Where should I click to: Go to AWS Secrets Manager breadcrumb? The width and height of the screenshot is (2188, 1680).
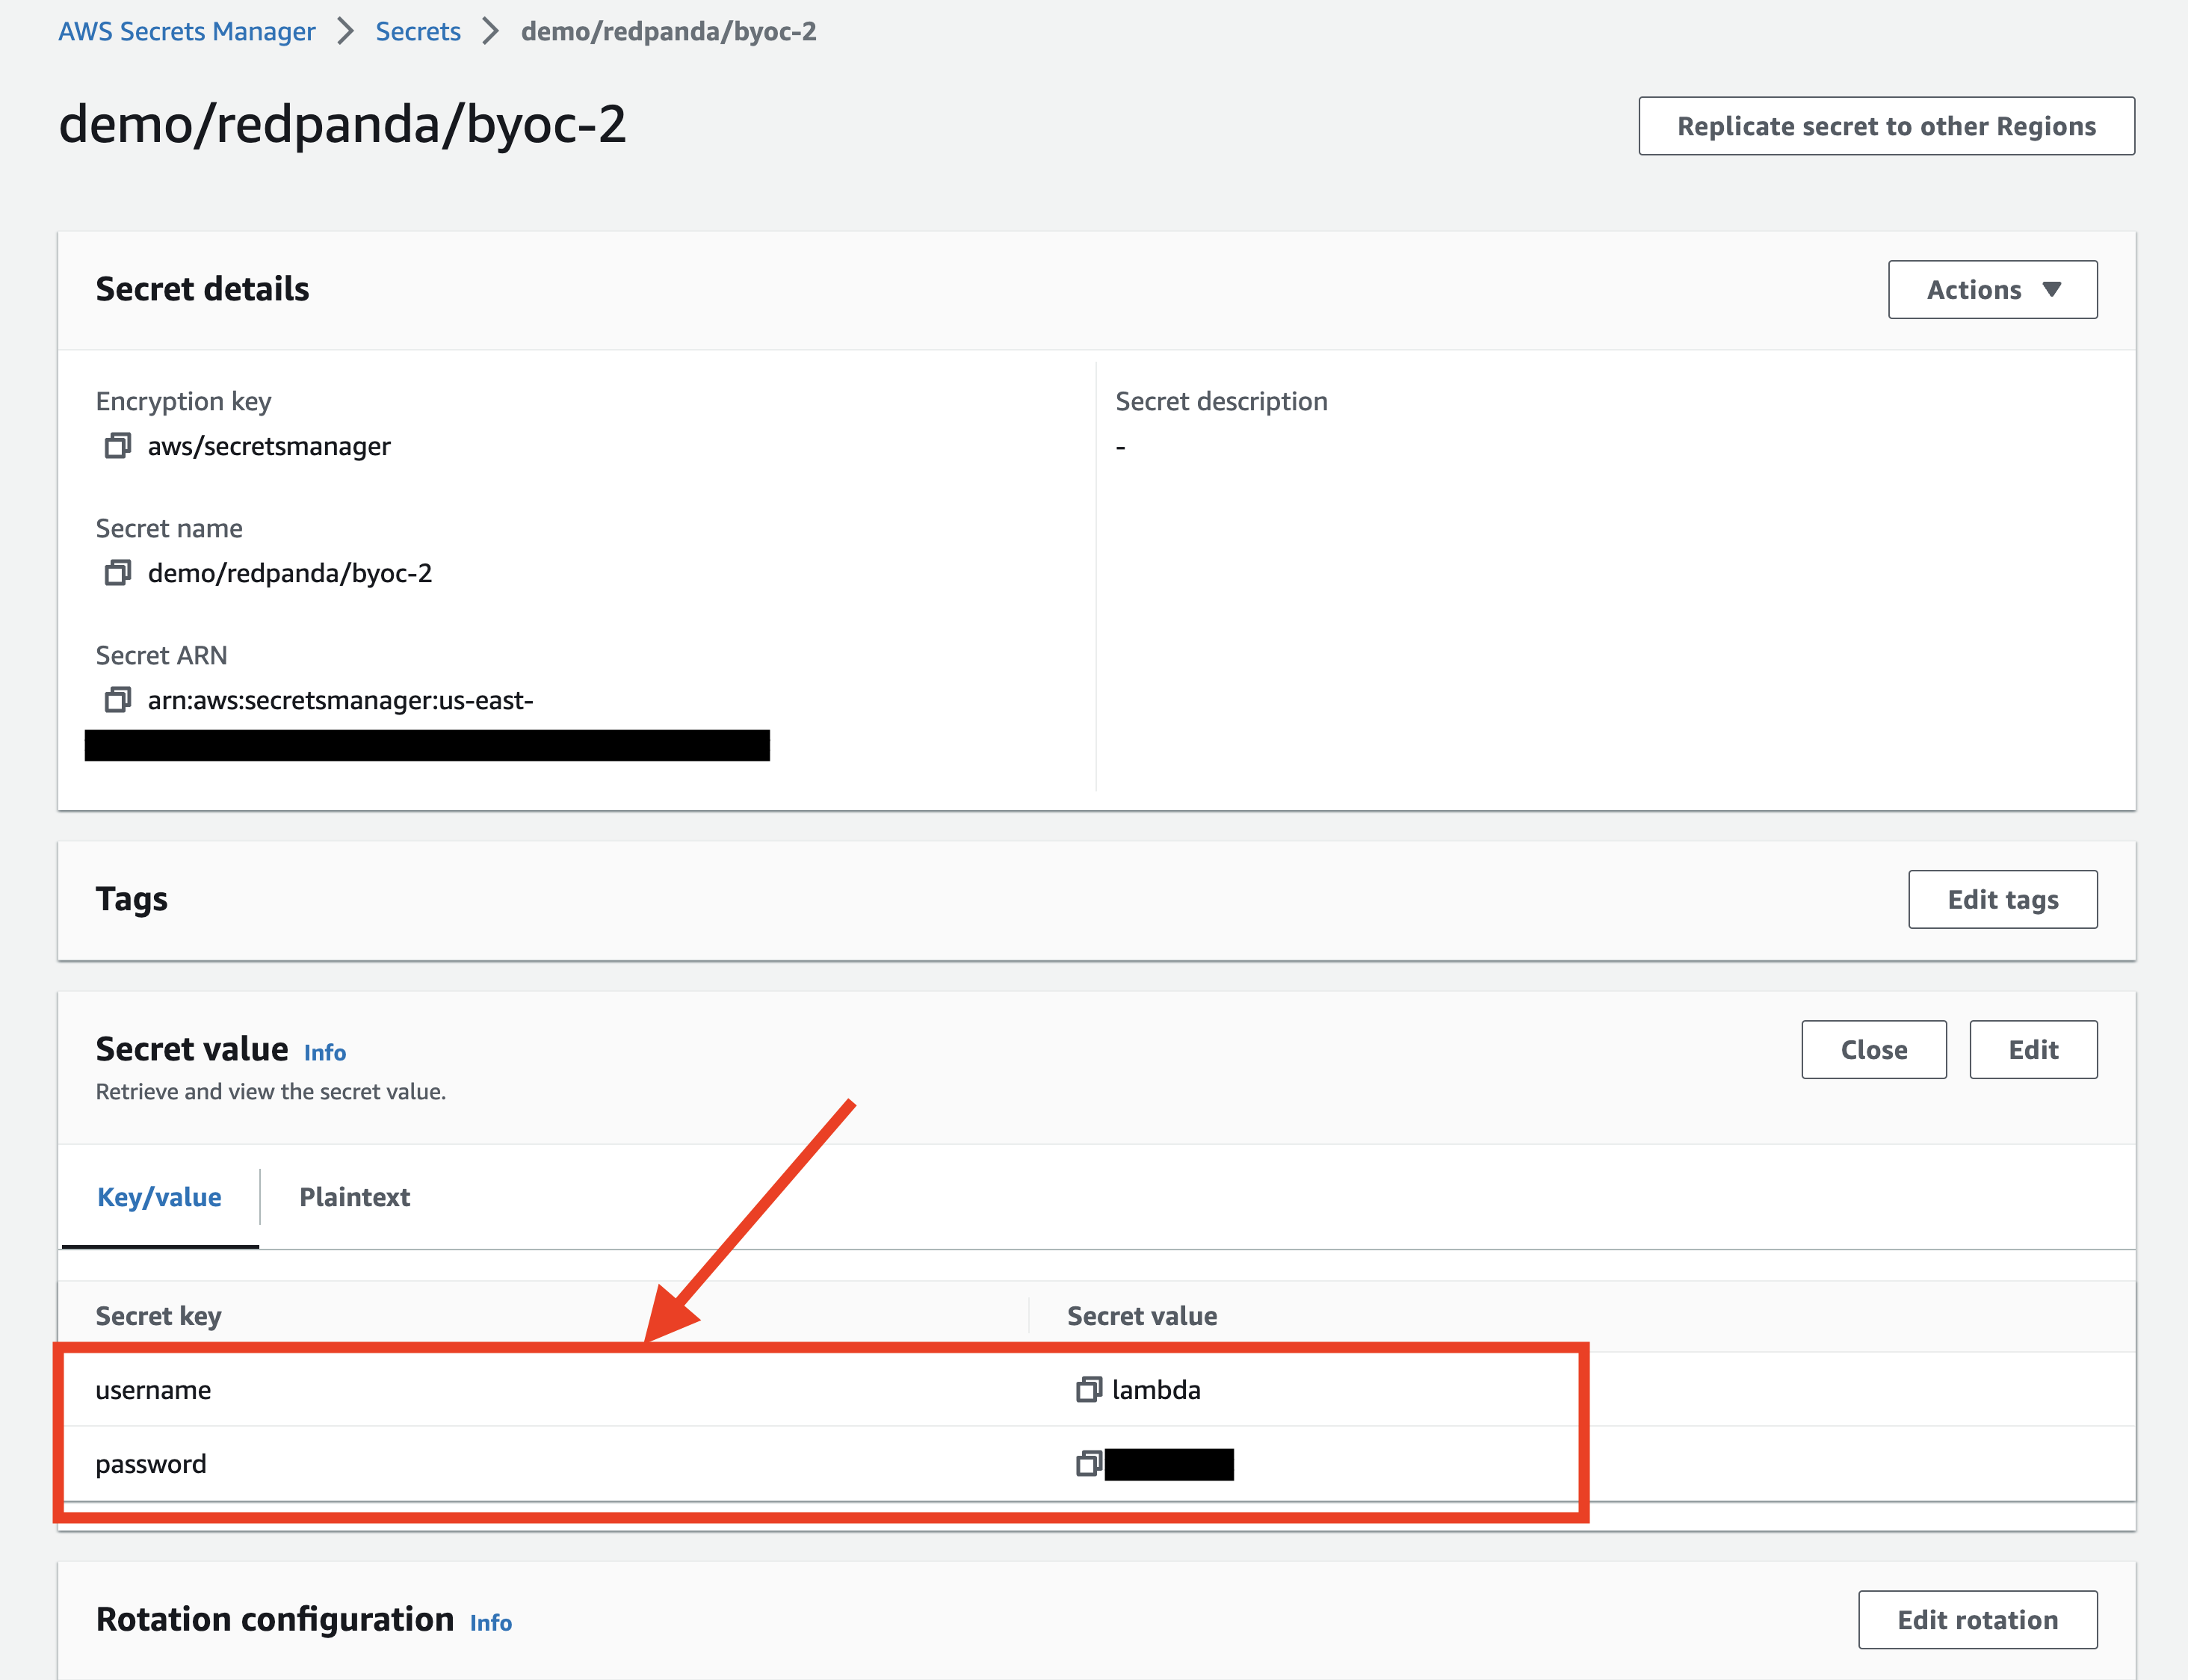pos(187,32)
